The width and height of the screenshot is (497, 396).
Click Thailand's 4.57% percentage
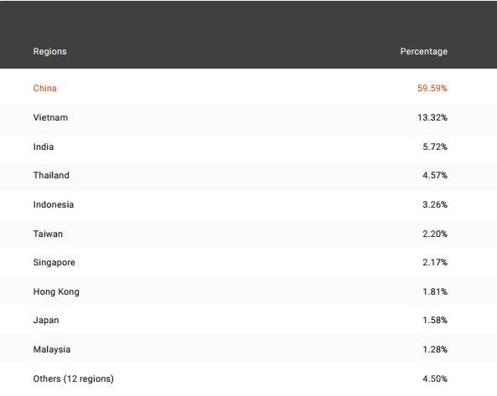[434, 175]
